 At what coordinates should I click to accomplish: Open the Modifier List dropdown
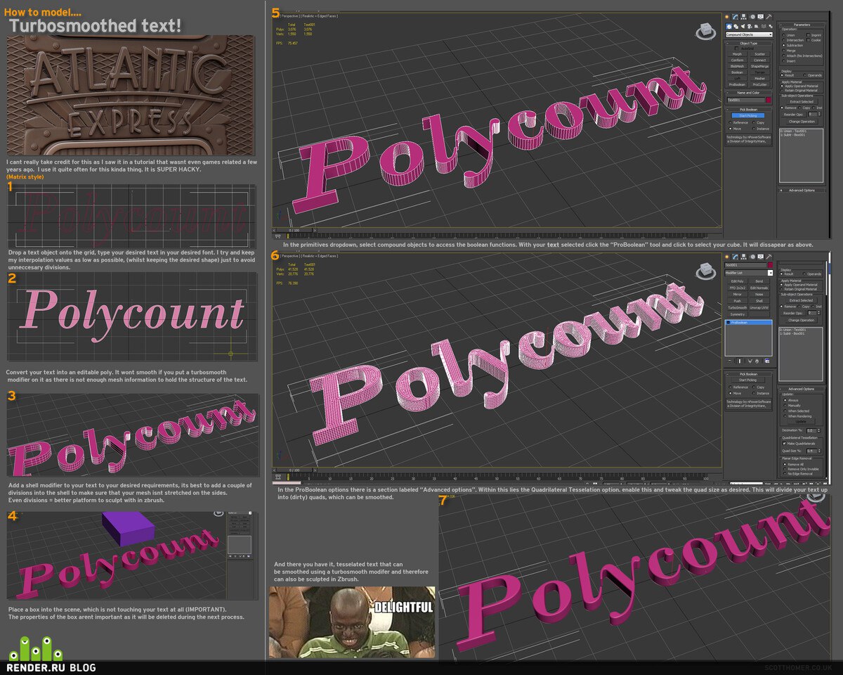click(x=749, y=273)
